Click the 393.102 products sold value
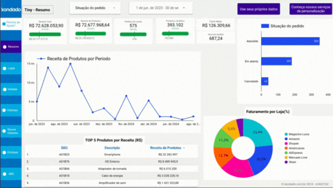This screenshot has height=188, width=333. pos(175,25)
